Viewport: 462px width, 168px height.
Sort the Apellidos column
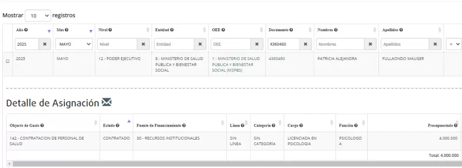440,30
